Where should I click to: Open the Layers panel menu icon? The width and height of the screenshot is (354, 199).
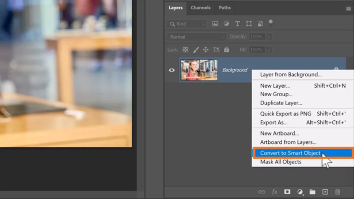click(x=349, y=8)
